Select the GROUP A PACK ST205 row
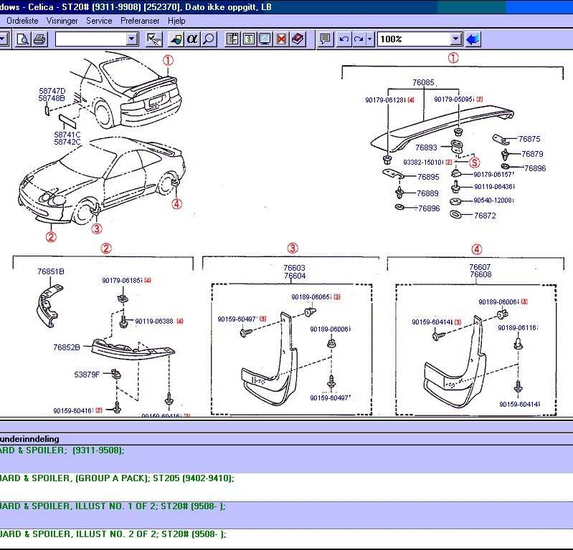The height and width of the screenshot is (550, 573). pyautogui.click(x=287, y=487)
